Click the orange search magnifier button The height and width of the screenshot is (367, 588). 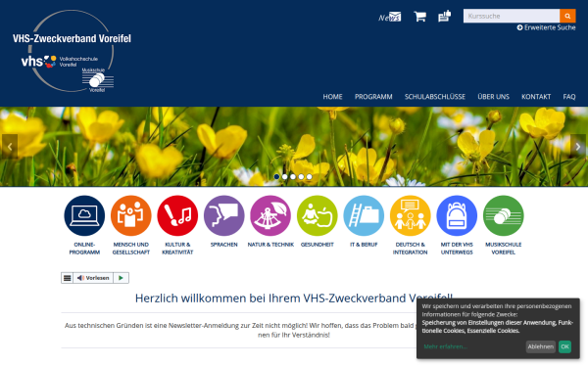coord(567,16)
